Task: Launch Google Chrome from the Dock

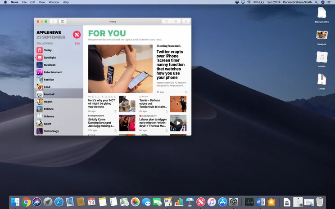Action: click(26, 202)
